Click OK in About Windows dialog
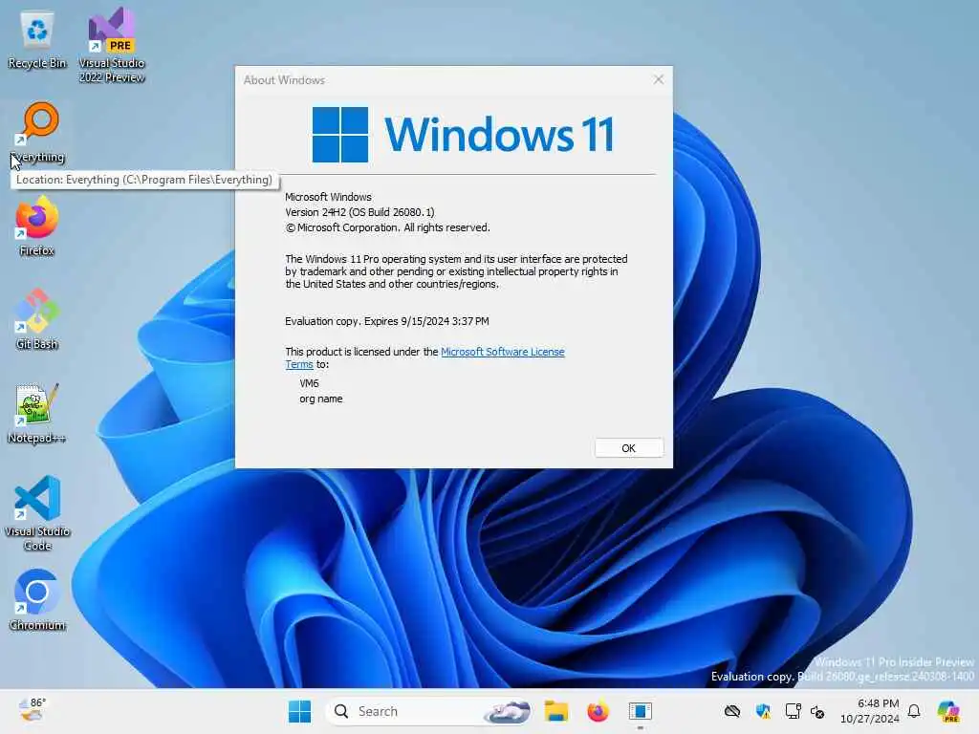Screen dimensions: 979x734 tap(629, 448)
